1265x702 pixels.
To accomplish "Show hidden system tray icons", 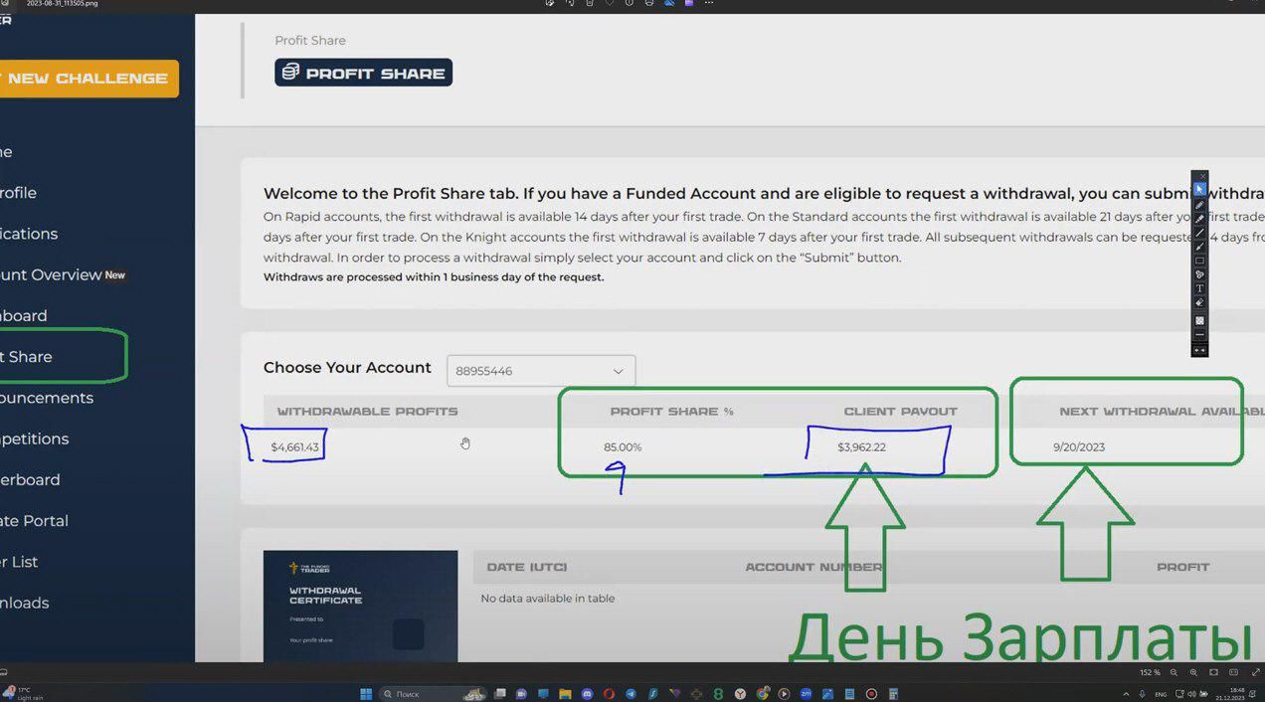I will click(x=1127, y=694).
